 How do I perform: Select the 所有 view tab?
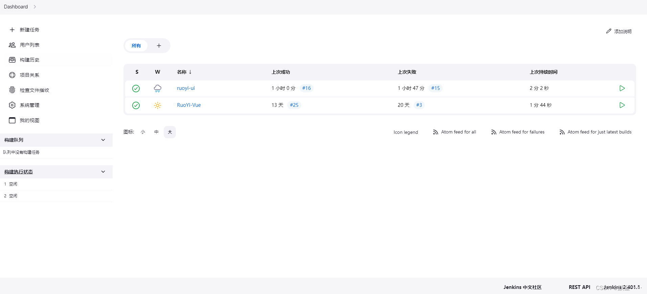click(x=136, y=46)
